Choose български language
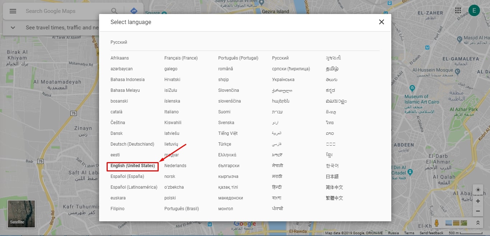The width and height of the screenshot is (490, 236). 229,166
